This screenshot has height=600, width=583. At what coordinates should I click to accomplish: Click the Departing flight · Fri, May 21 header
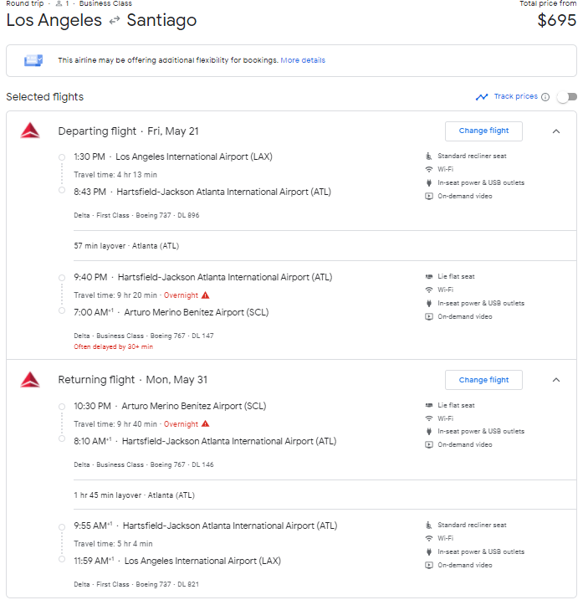[x=128, y=131]
